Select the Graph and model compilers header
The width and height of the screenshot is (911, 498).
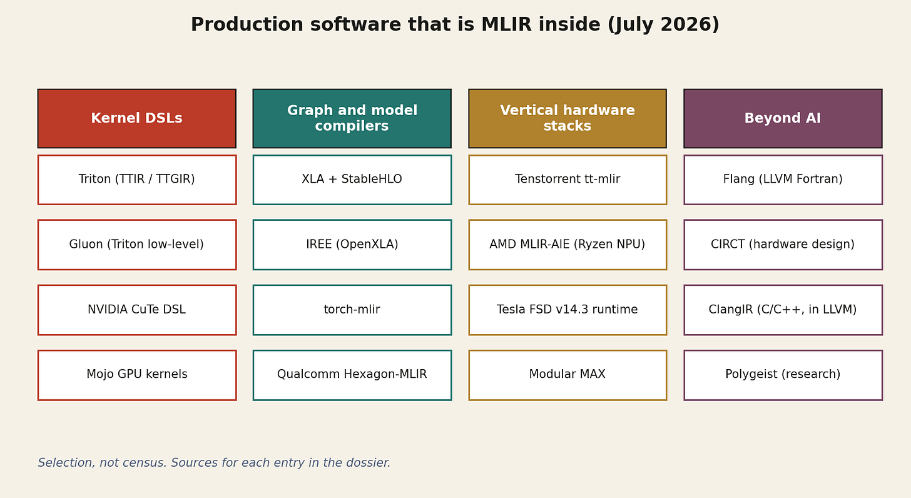pos(352,118)
